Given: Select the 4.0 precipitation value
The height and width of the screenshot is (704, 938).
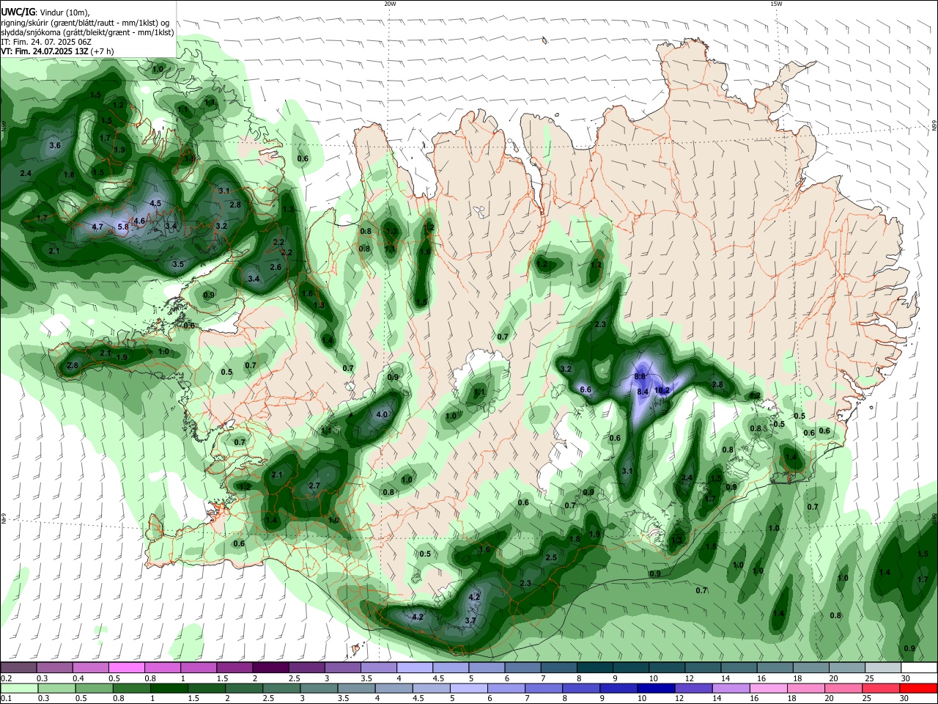Looking at the screenshot, I should point(382,414).
